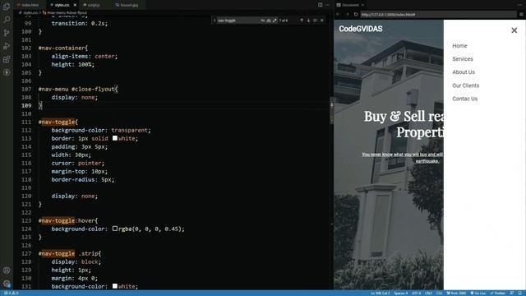The image size is (526, 296).
Task: Go to previous find match
Action: (302, 21)
